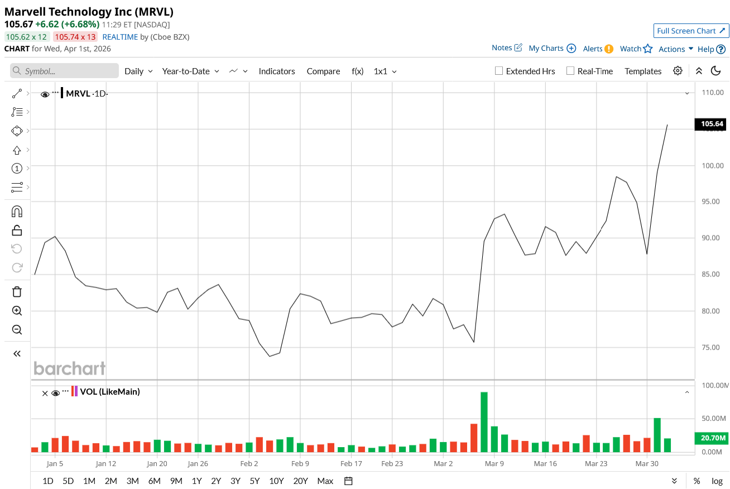Open Full Screen Chart

coord(691,31)
